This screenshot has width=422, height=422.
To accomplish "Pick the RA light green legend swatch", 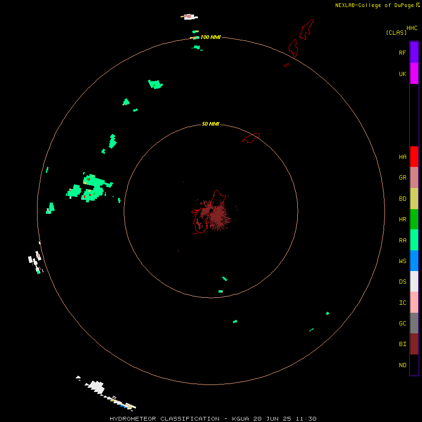I will pos(414,240).
